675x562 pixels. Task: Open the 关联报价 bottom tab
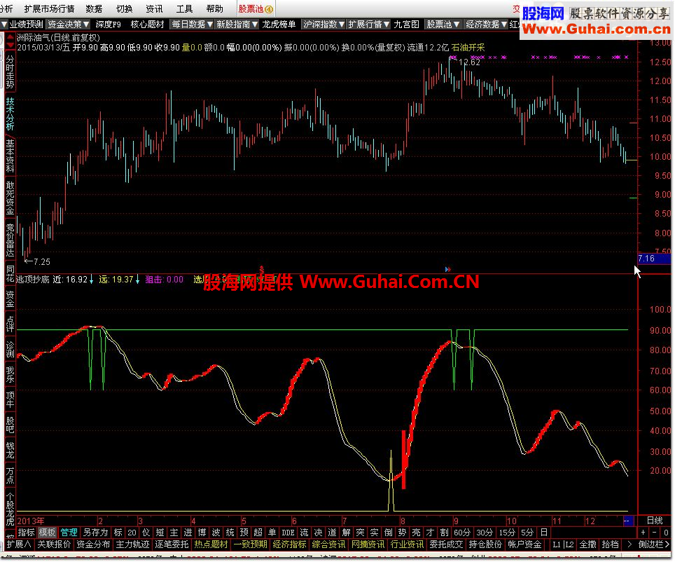54,544
